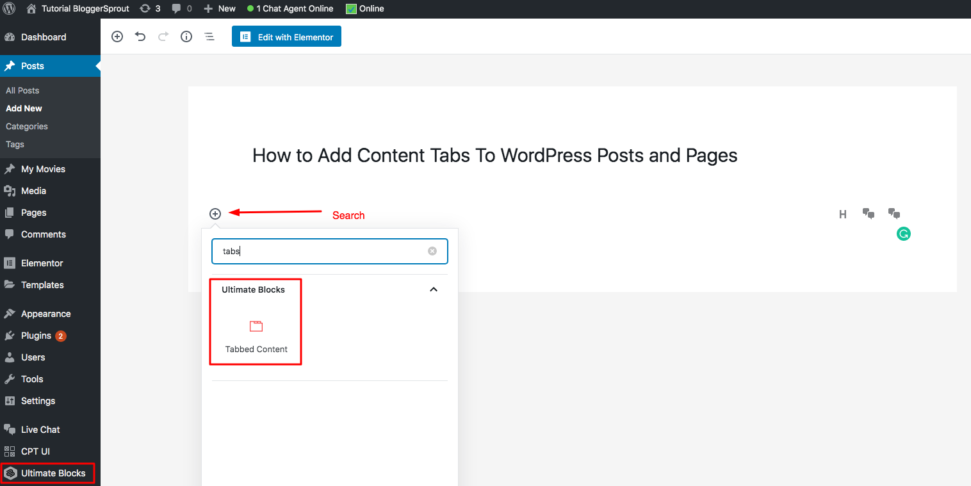Viewport: 971px width, 486px height.
Task: Open block navigation list icon
Action: click(x=209, y=36)
